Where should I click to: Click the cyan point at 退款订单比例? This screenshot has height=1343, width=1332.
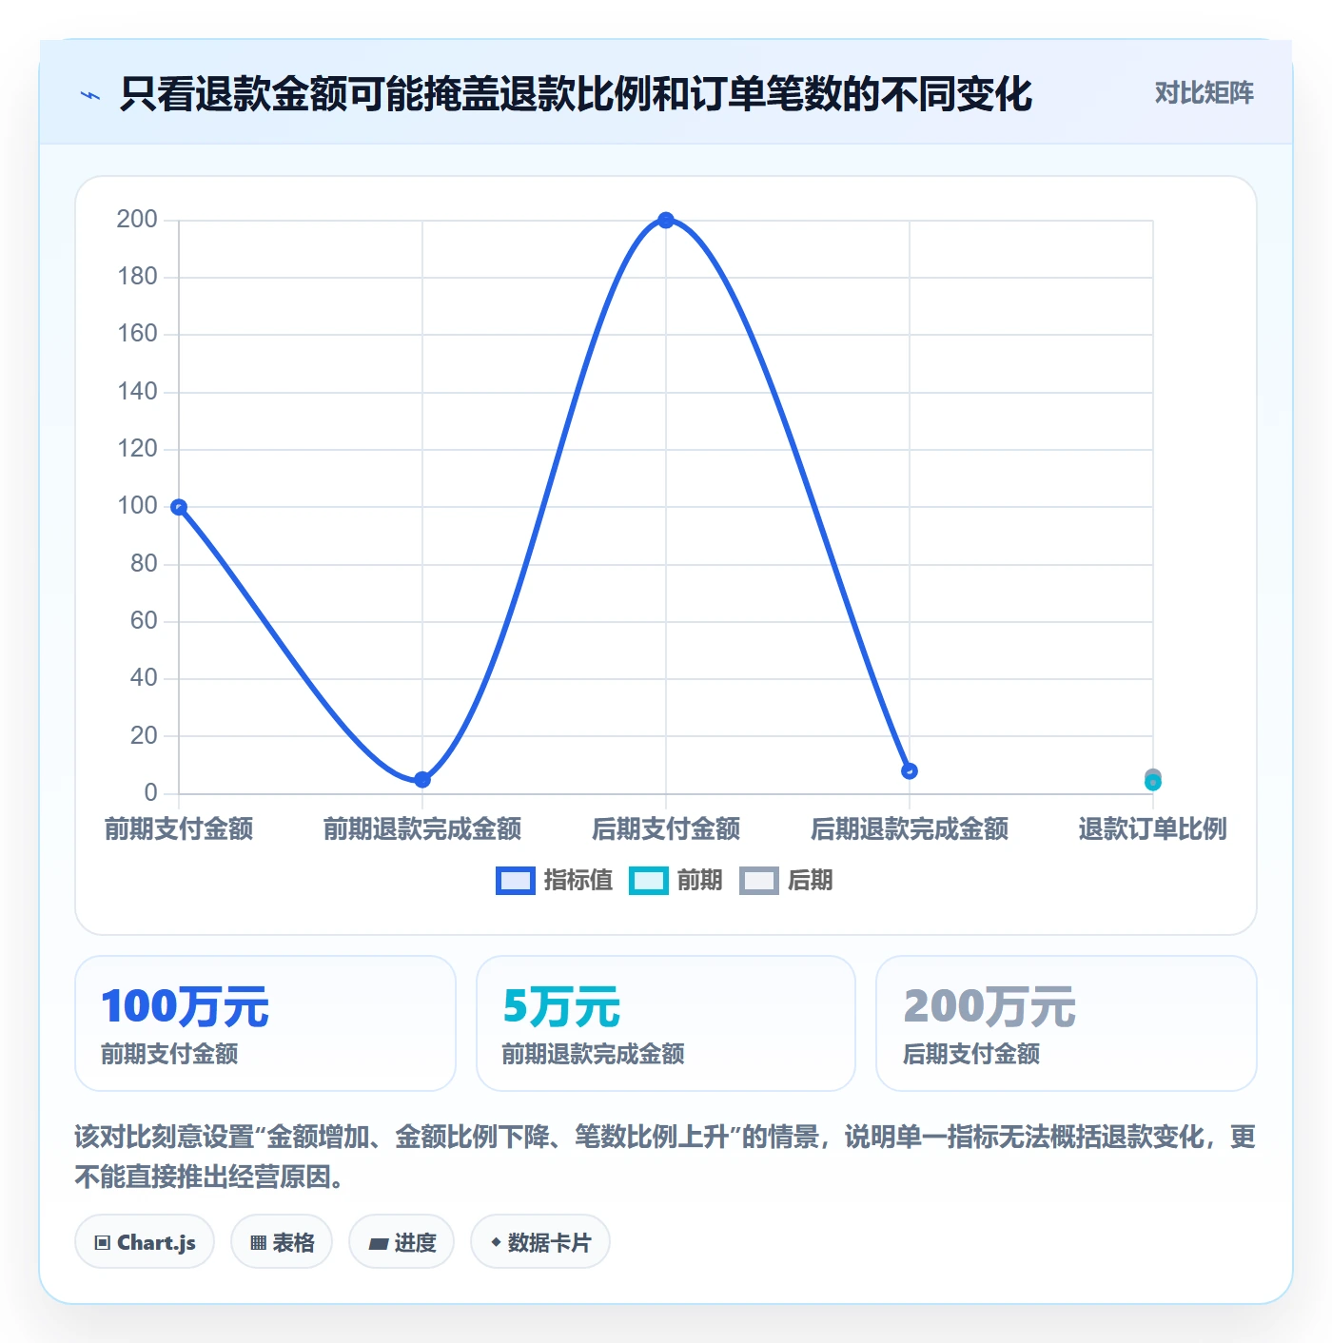1153,783
